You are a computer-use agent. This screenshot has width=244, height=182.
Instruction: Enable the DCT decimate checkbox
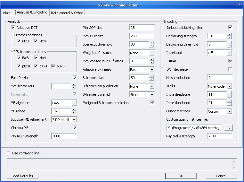[x=230, y=69]
